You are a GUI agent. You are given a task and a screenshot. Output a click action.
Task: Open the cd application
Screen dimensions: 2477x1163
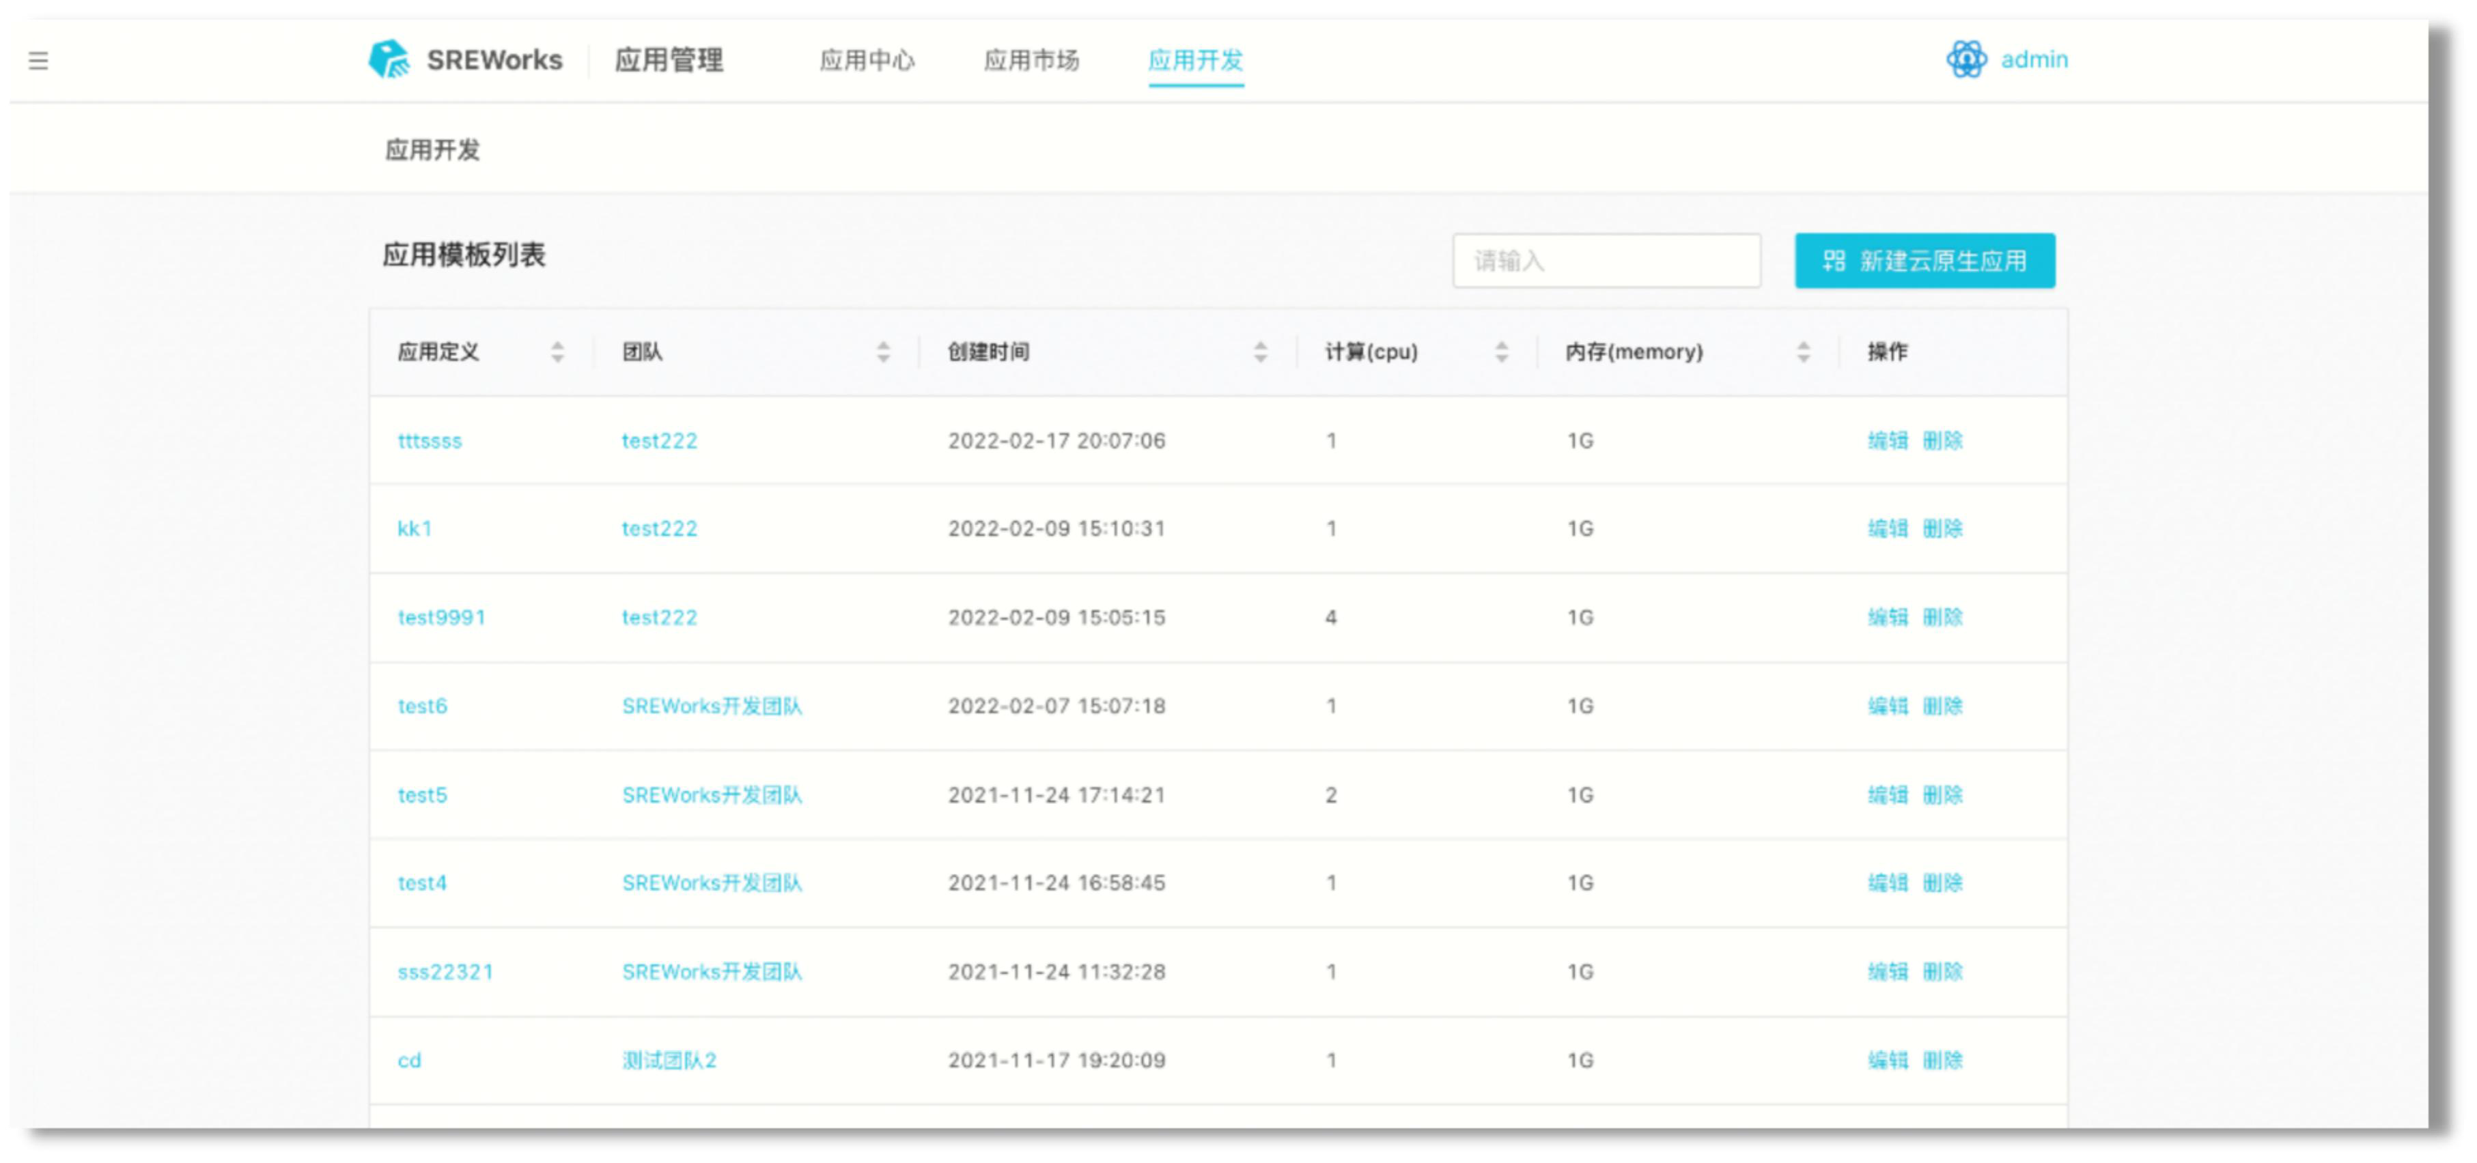point(410,1060)
